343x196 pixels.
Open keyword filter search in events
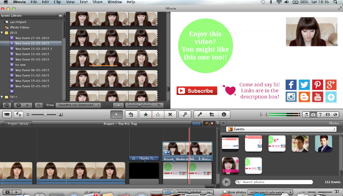(x=39, y=105)
